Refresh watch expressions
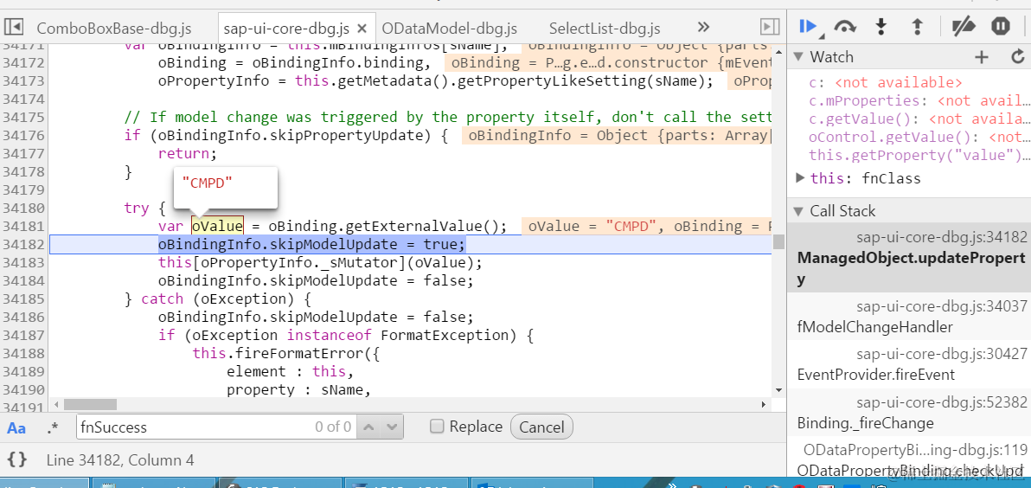This screenshot has width=1031, height=488. pos(1018,57)
